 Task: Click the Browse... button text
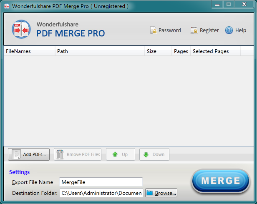(166, 193)
